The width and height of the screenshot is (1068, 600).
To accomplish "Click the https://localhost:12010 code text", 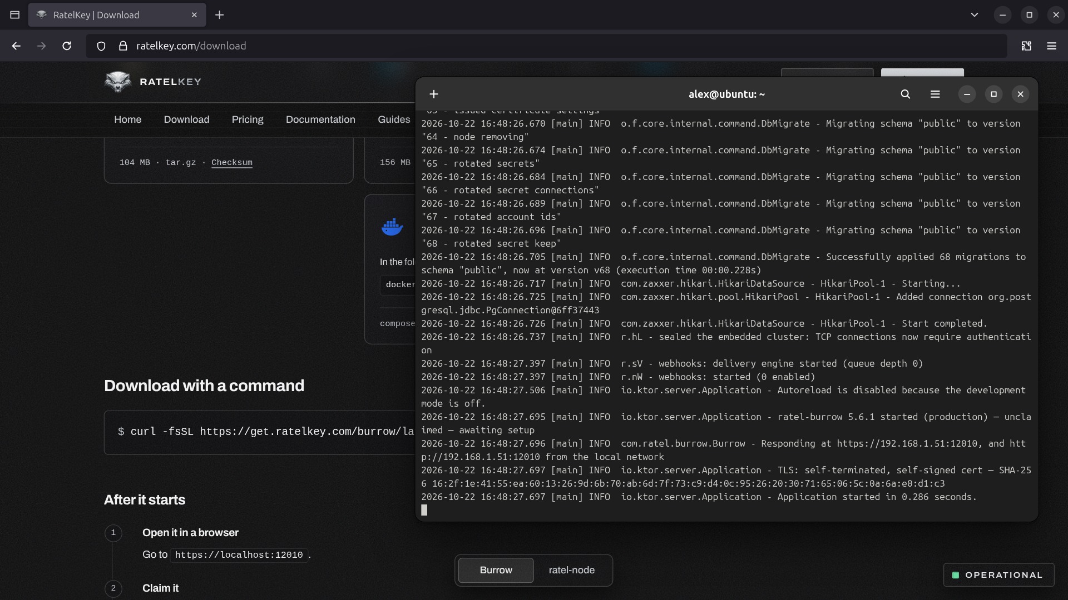I will [239, 555].
